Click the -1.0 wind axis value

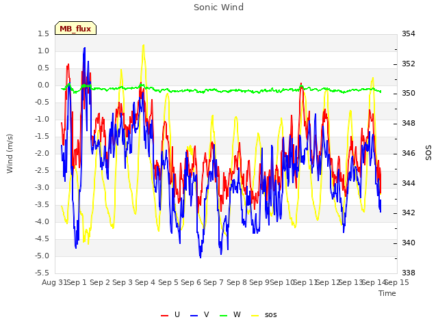42,120
